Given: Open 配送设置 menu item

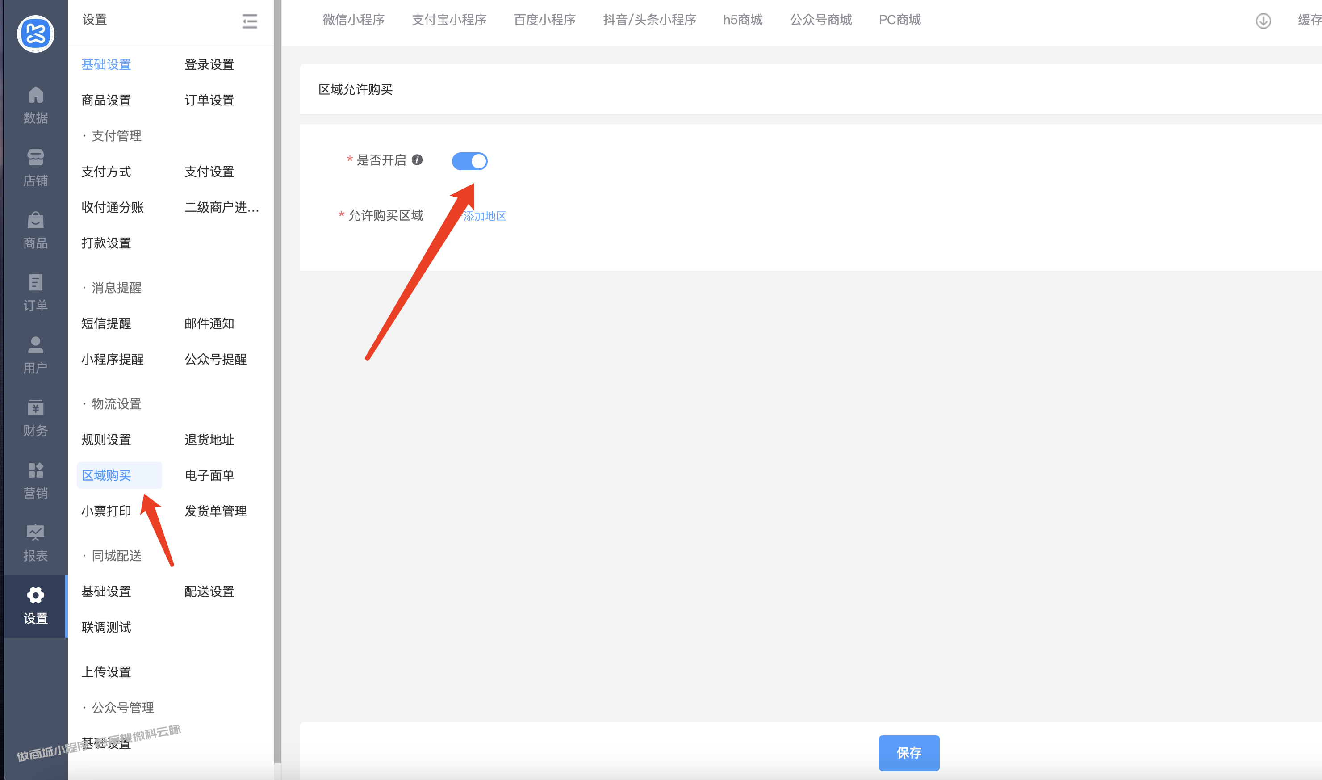Looking at the screenshot, I should point(209,592).
